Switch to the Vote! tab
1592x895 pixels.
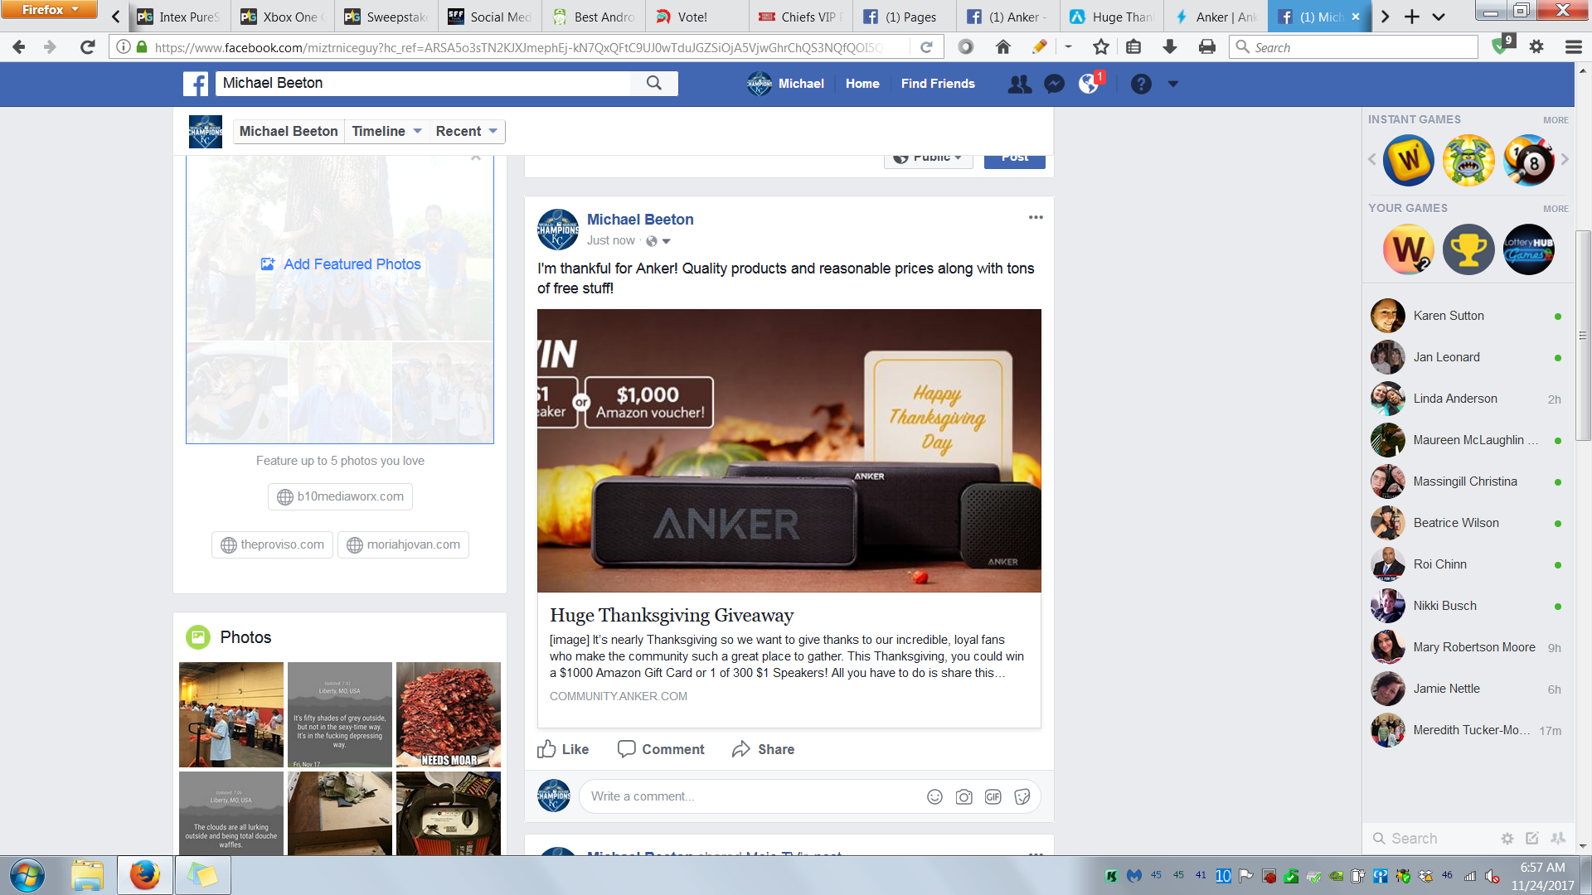coord(696,17)
